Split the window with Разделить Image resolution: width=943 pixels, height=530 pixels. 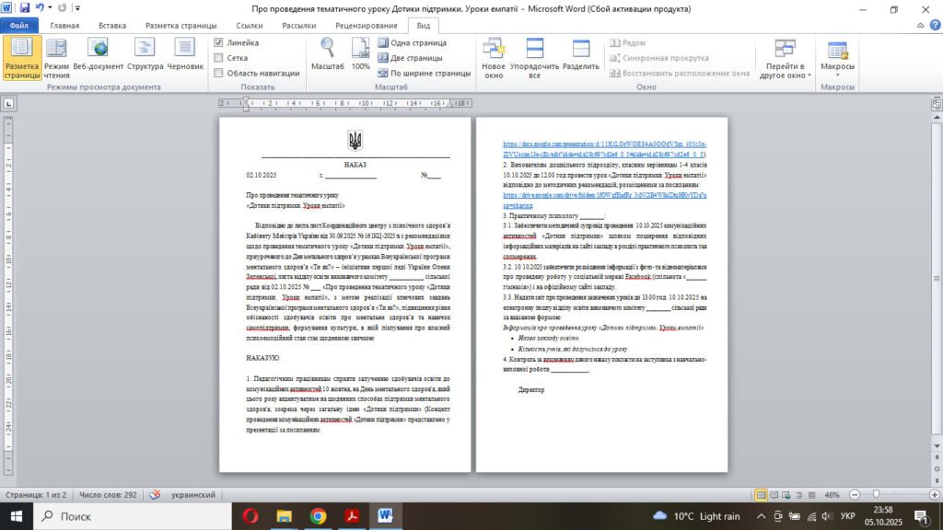(580, 59)
